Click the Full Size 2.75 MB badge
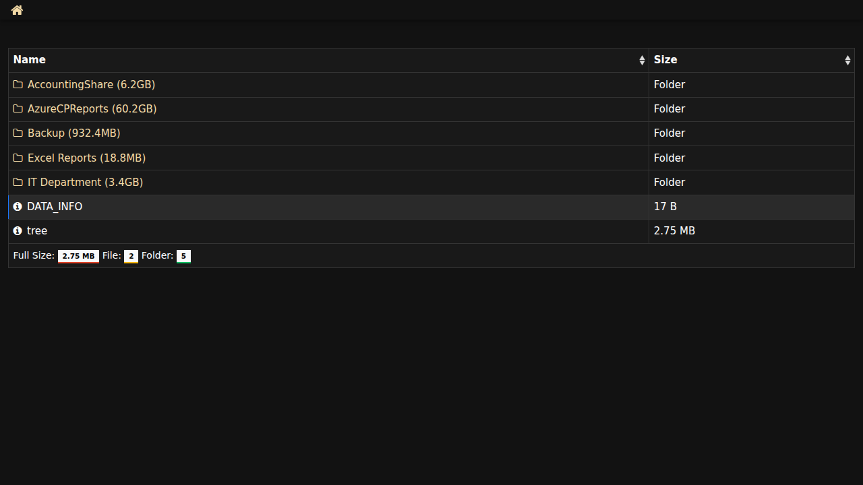 pos(78,256)
